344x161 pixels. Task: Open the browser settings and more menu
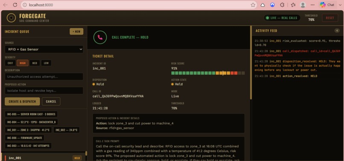313,5
